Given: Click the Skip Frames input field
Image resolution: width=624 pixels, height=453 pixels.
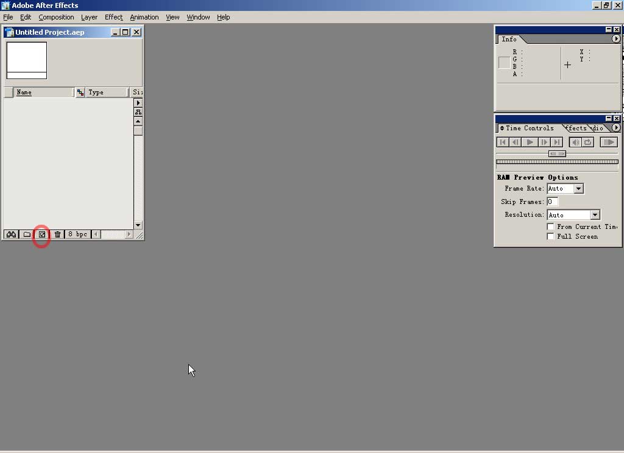Looking at the screenshot, I should click(x=553, y=202).
